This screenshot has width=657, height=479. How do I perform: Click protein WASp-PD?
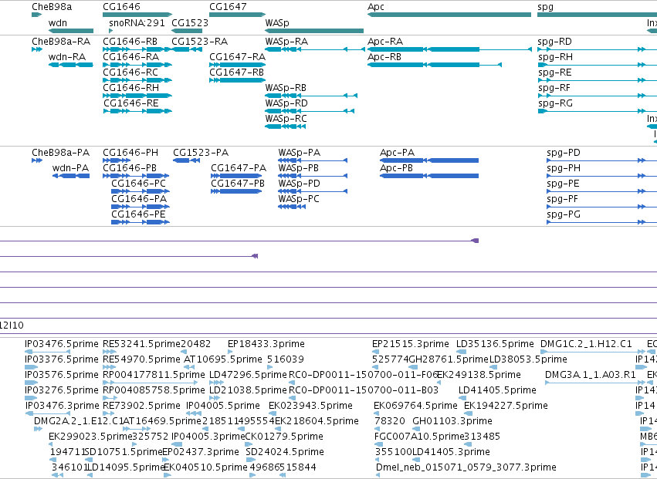point(299,184)
